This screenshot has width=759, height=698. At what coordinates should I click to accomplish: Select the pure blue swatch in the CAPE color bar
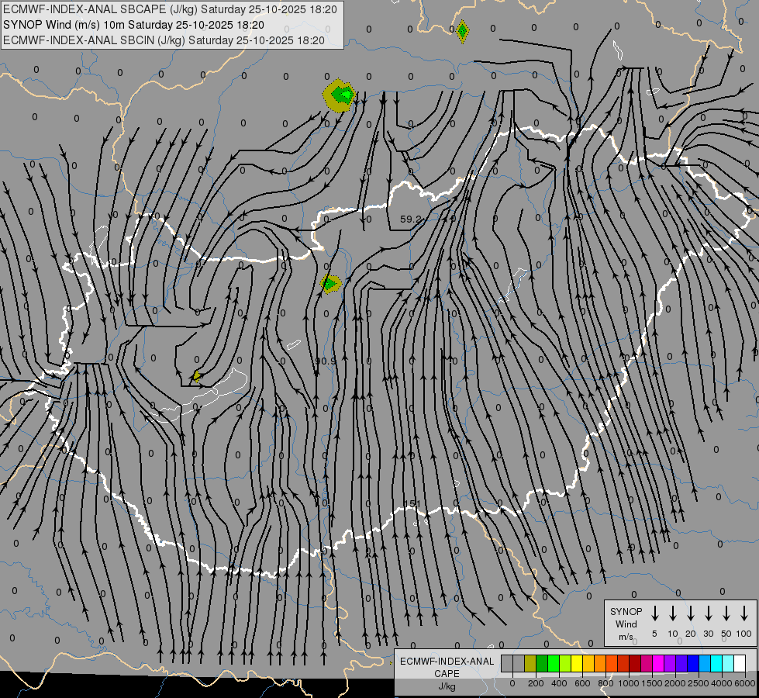pyautogui.click(x=692, y=663)
